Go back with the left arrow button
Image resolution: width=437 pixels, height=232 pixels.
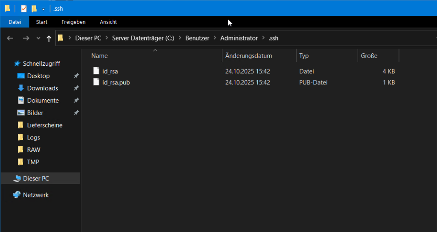coord(10,38)
